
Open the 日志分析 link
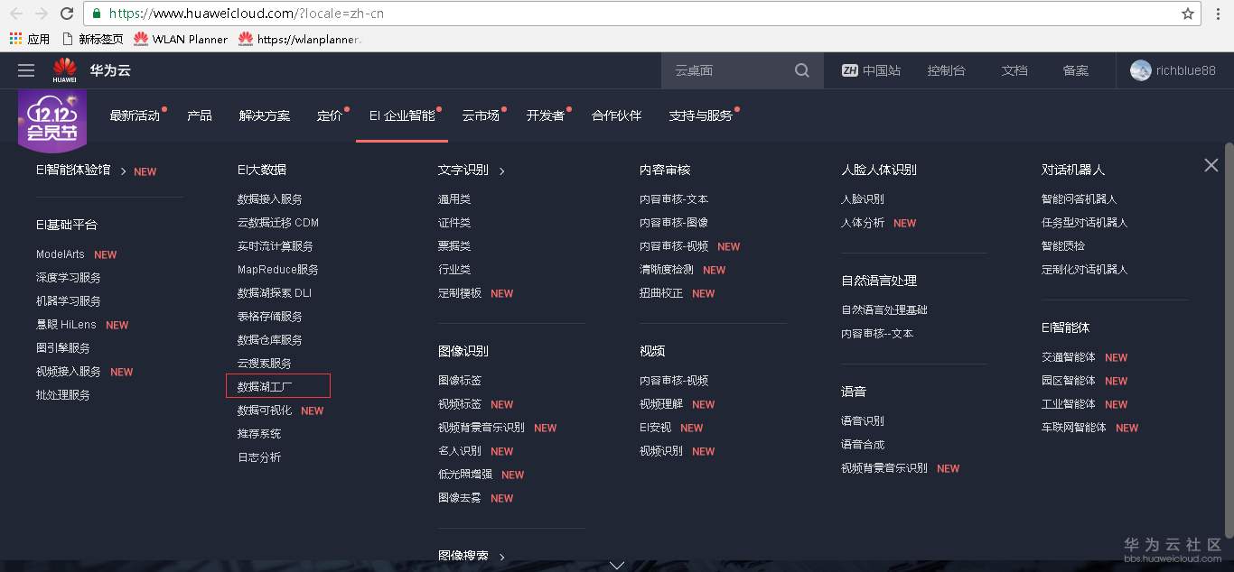[259, 457]
